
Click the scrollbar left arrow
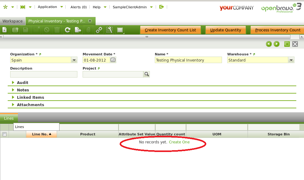click(x=1, y=37)
